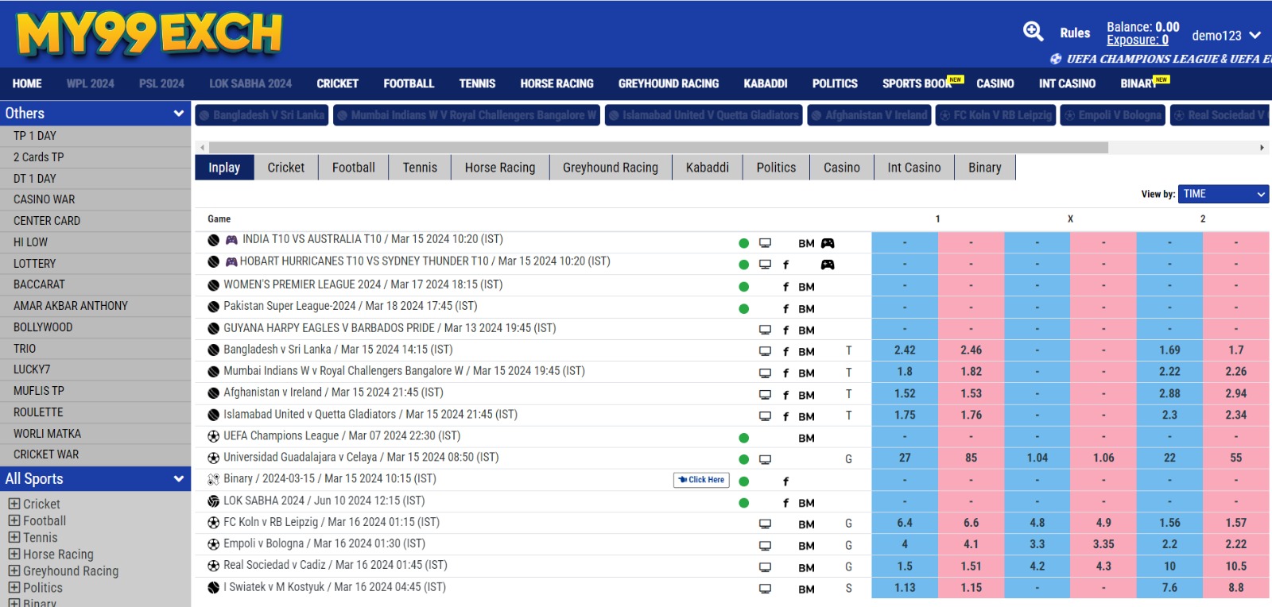1272x607 pixels.
Task: Open the View by TIME dropdown
Action: coord(1223,194)
